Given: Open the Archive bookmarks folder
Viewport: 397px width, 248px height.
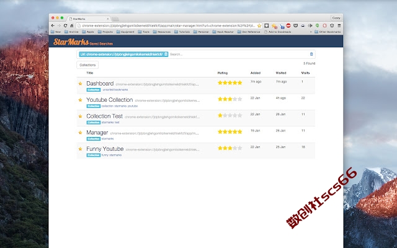Looking at the screenshot, I should (71, 32).
